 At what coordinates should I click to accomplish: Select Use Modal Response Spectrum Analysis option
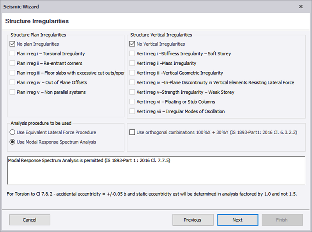(x=12, y=142)
